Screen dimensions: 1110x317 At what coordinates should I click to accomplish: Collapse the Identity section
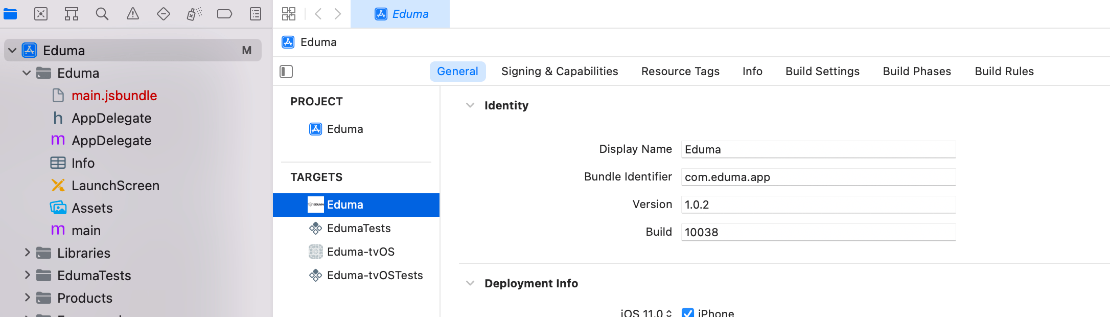470,105
